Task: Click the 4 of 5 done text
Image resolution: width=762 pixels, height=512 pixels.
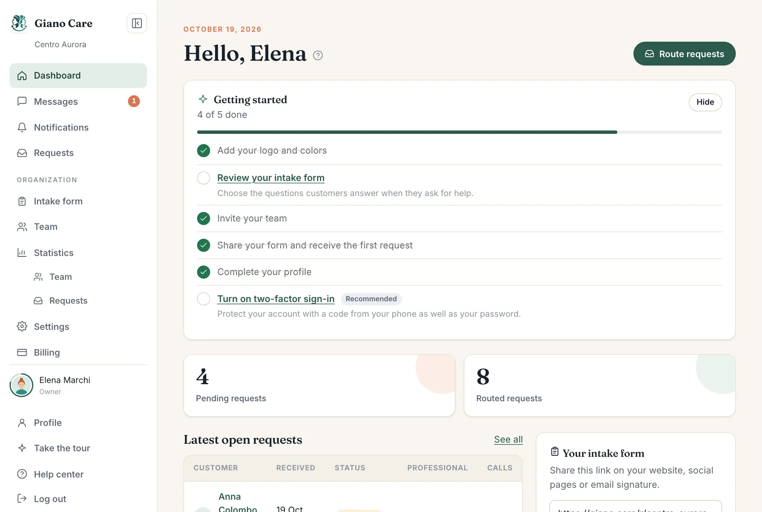Action: tap(222, 115)
